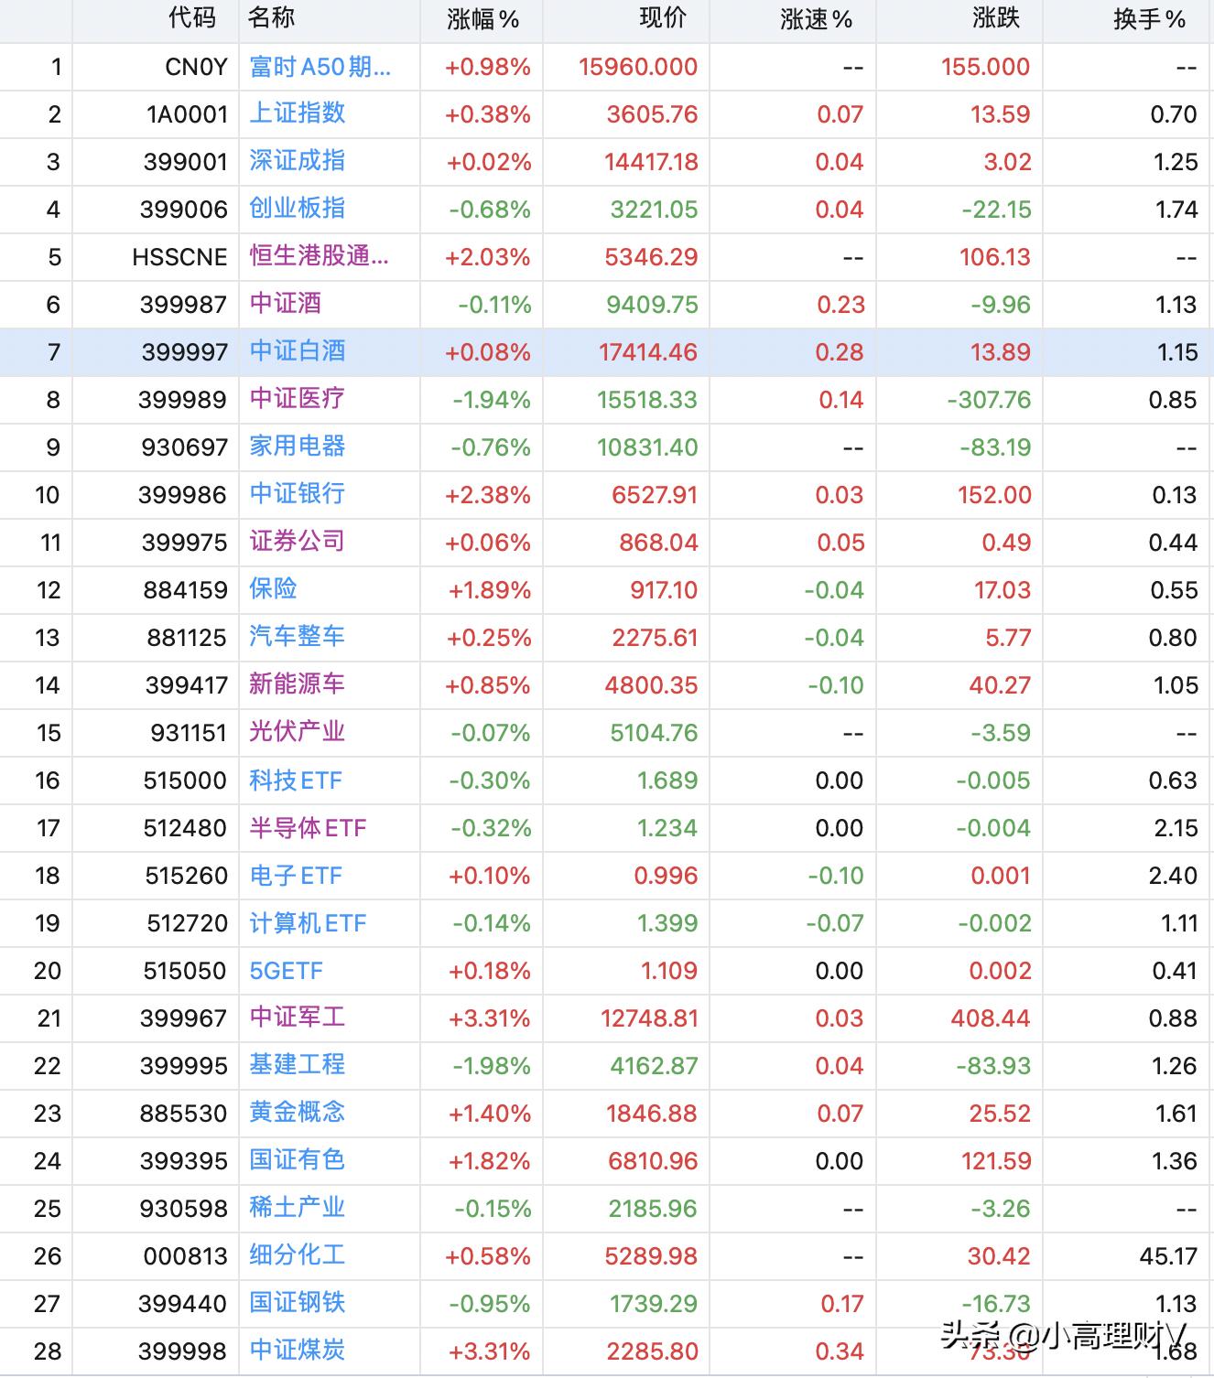Click percentage -1.98% in 基建工程 row
1214x1378 pixels.
point(492,1066)
